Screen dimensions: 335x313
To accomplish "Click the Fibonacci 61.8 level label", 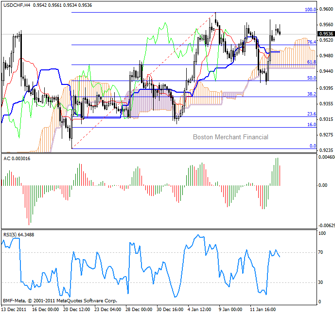I will (312, 62).
